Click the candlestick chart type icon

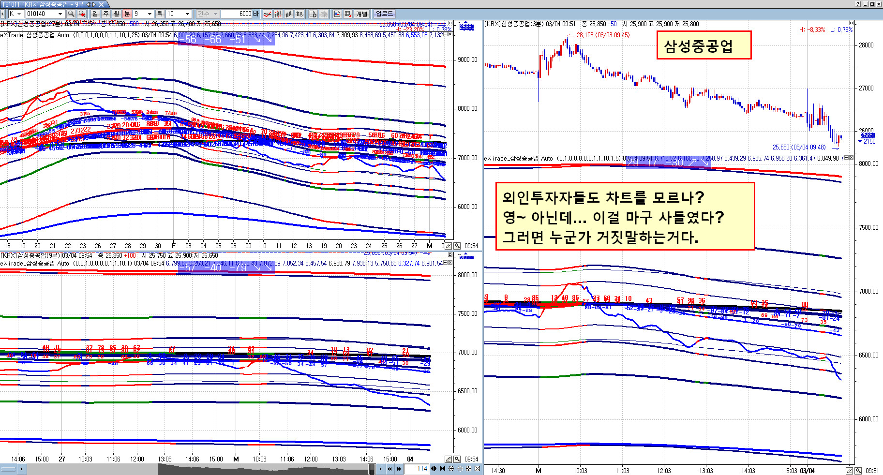click(278, 14)
